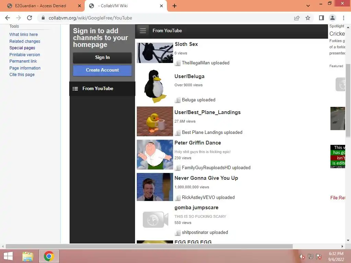Click the Beluga uploader avatar icon

178,100
